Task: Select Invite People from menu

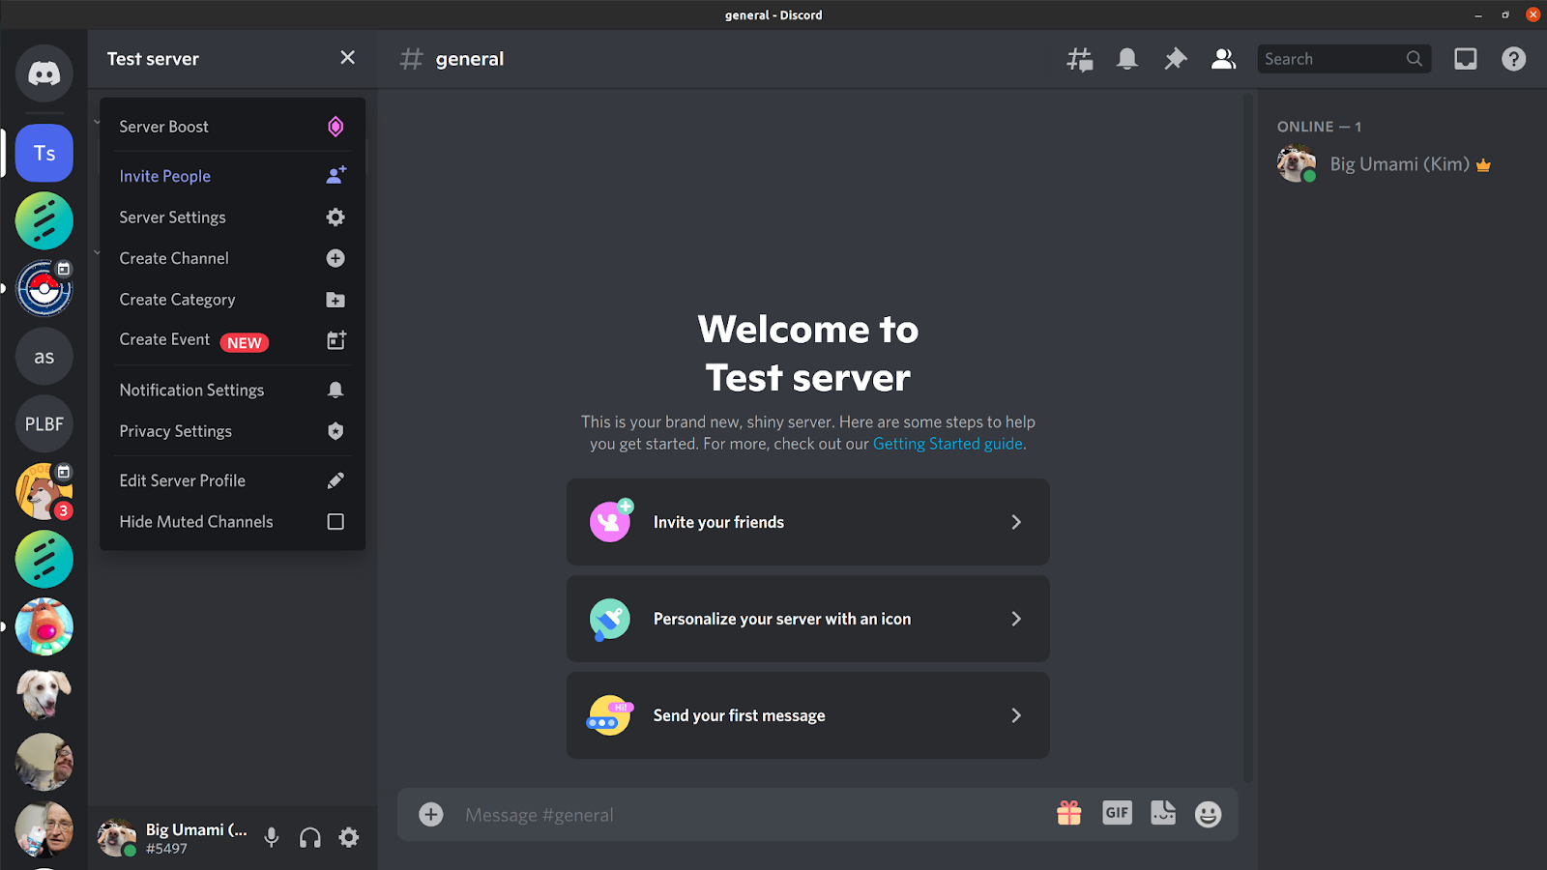Action: tap(232, 176)
